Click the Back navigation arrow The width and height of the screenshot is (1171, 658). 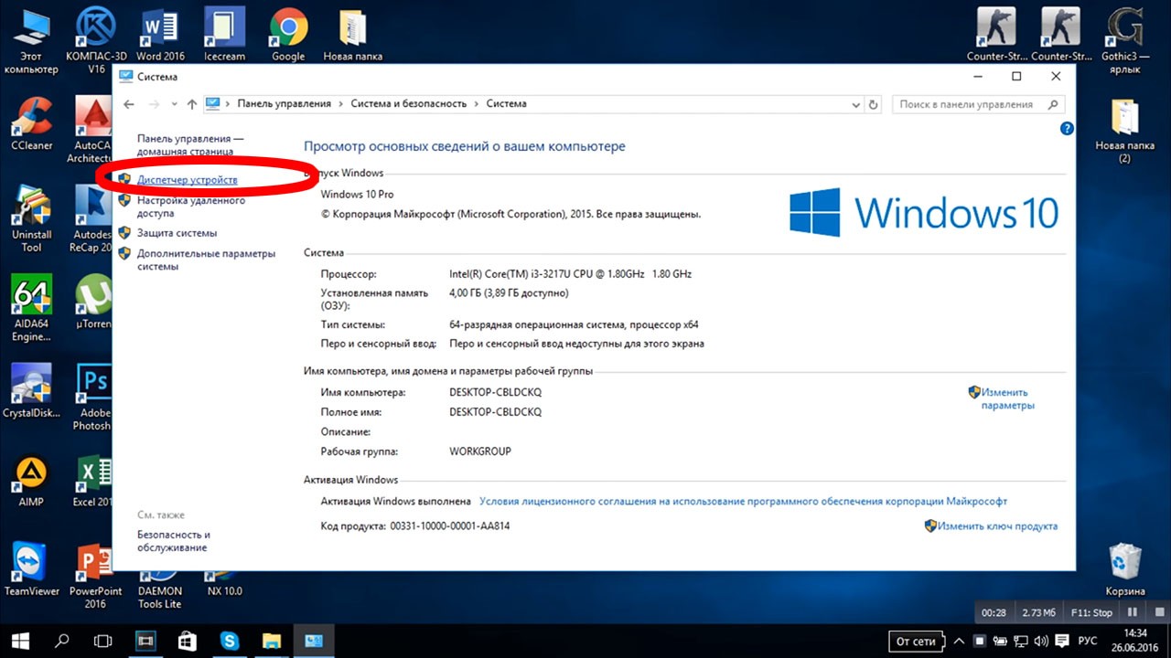coord(130,104)
